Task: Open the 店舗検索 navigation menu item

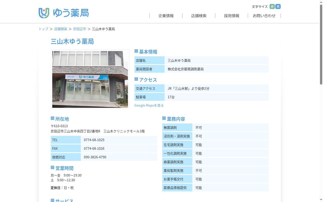Action: point(199,16)
